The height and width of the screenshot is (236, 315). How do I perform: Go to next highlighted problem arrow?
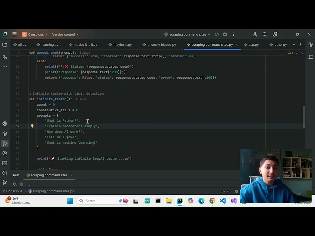[302, 53]
